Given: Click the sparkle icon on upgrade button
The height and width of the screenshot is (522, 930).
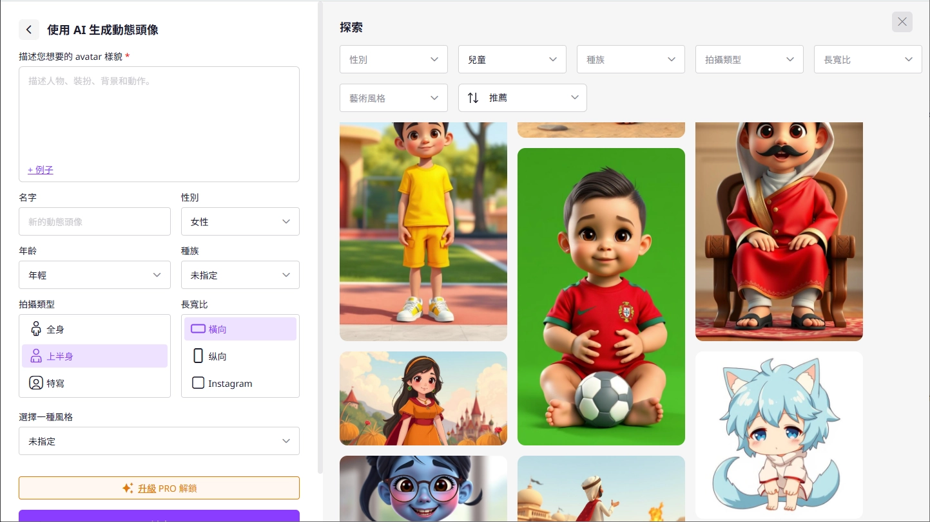Looking at the screenshot, I should (x=128, y=488).
